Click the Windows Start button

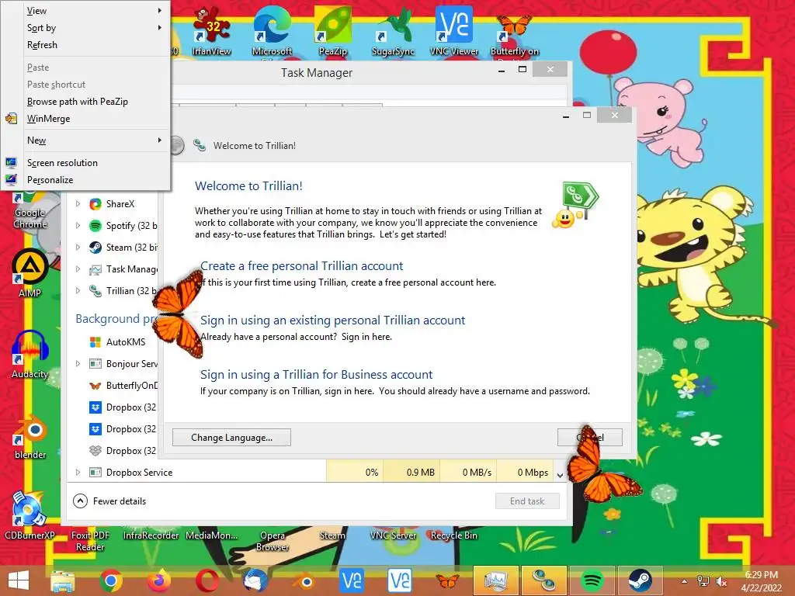(19, 580)
